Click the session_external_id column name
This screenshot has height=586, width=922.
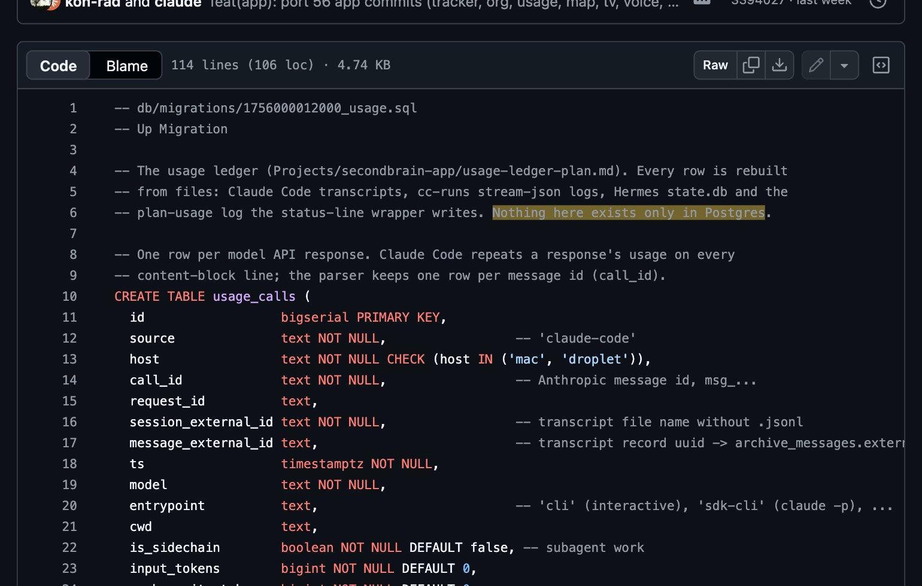point(201,422)
